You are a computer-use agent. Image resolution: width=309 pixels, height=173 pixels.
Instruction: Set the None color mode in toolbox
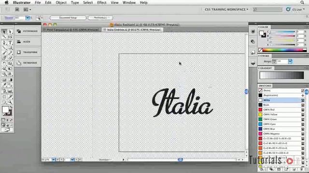(11, 120)
